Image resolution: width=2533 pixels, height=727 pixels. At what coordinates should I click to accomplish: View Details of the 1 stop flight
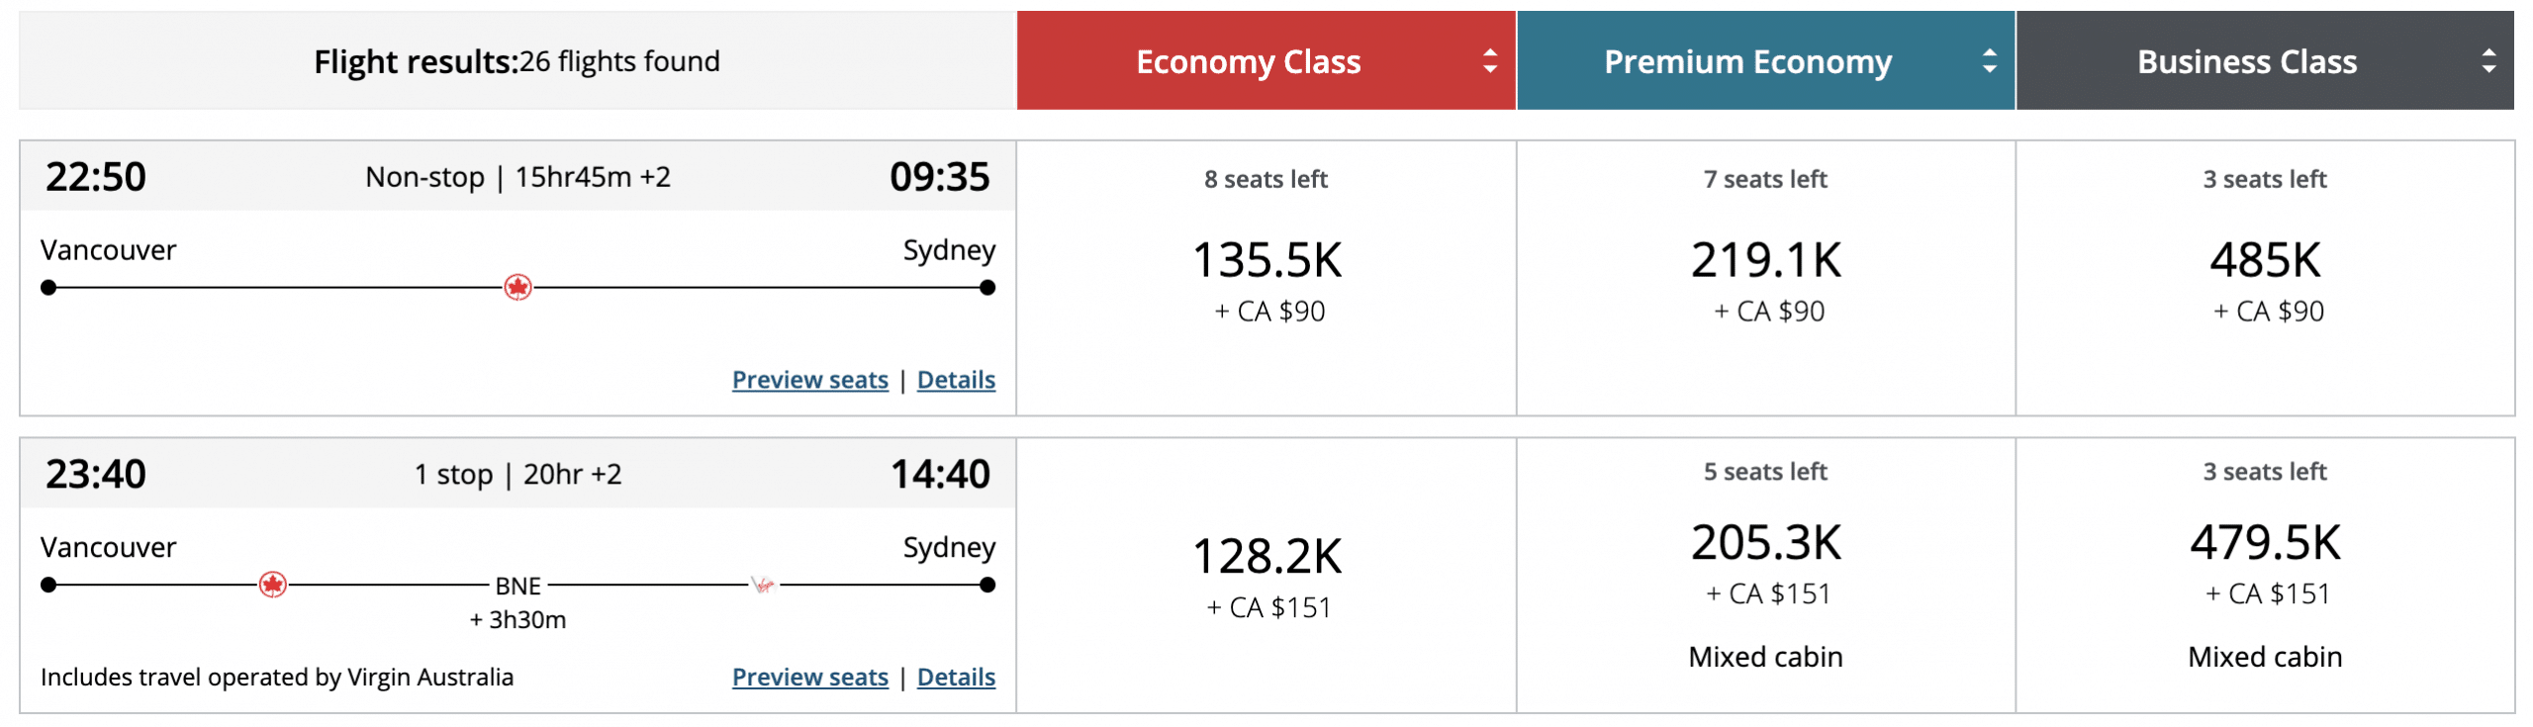tap(956, 678)
